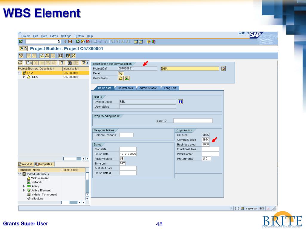Click the Delete trash can icon

[x=62, y=63]
